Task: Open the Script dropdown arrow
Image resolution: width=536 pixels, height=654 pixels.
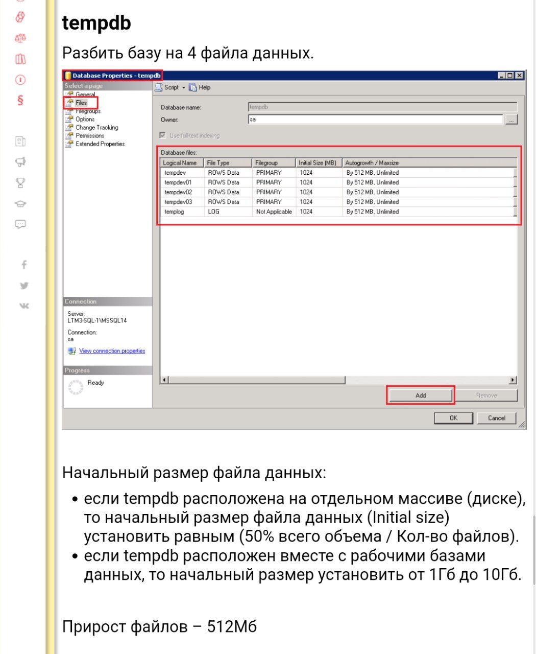Action: pyautogui.click(x=184, y=87)
